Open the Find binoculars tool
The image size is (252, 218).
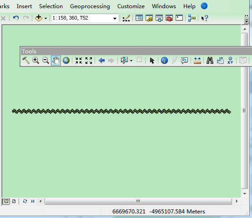tap(210, 61)
